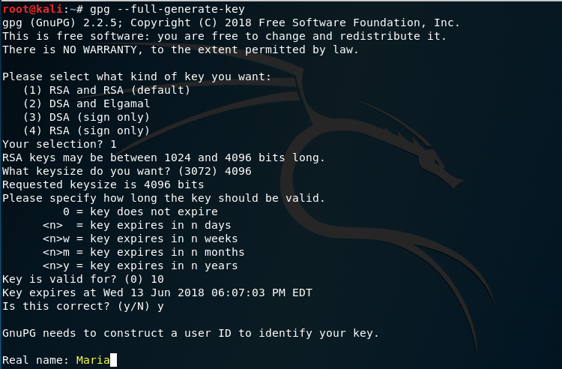Viewport: 562px width, 369px height.
Task: Click the Real name: prompt label
Action: (35, 360)
